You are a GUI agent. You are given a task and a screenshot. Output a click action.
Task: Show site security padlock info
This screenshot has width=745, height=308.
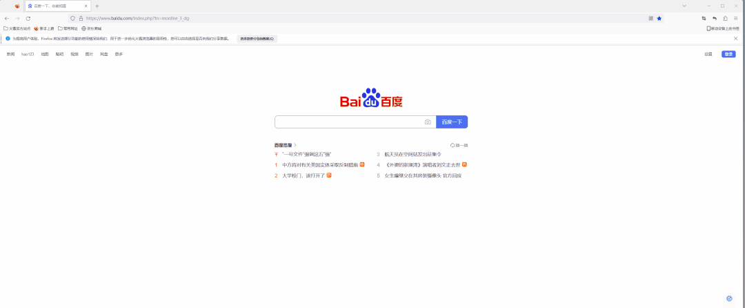coord(81,19)
